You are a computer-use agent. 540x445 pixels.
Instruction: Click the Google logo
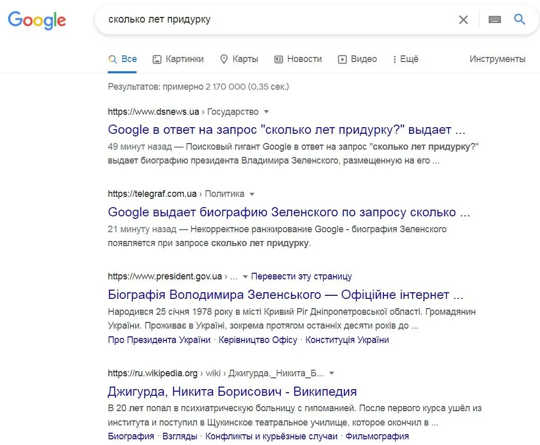(x=37, y=21)
